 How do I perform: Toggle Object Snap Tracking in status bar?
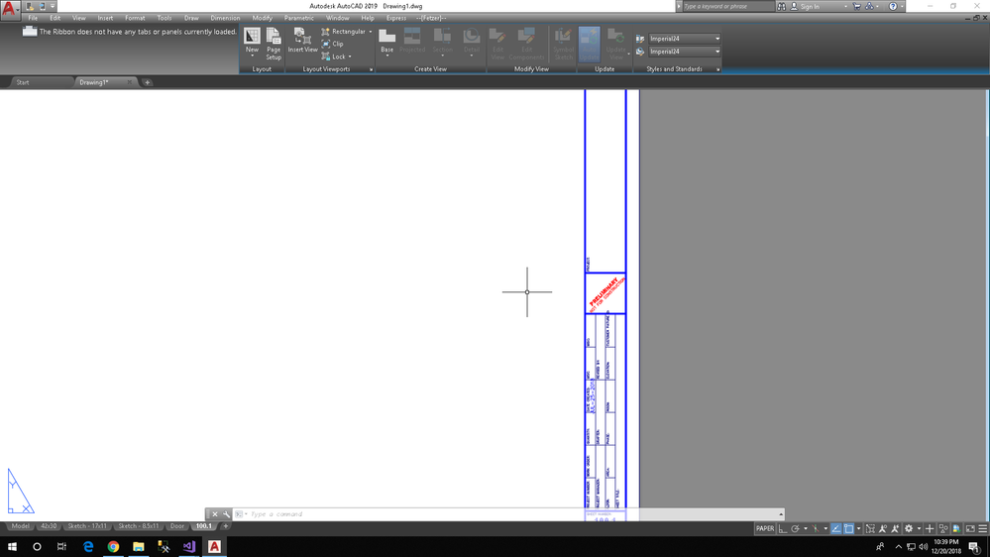coord(836,528)
